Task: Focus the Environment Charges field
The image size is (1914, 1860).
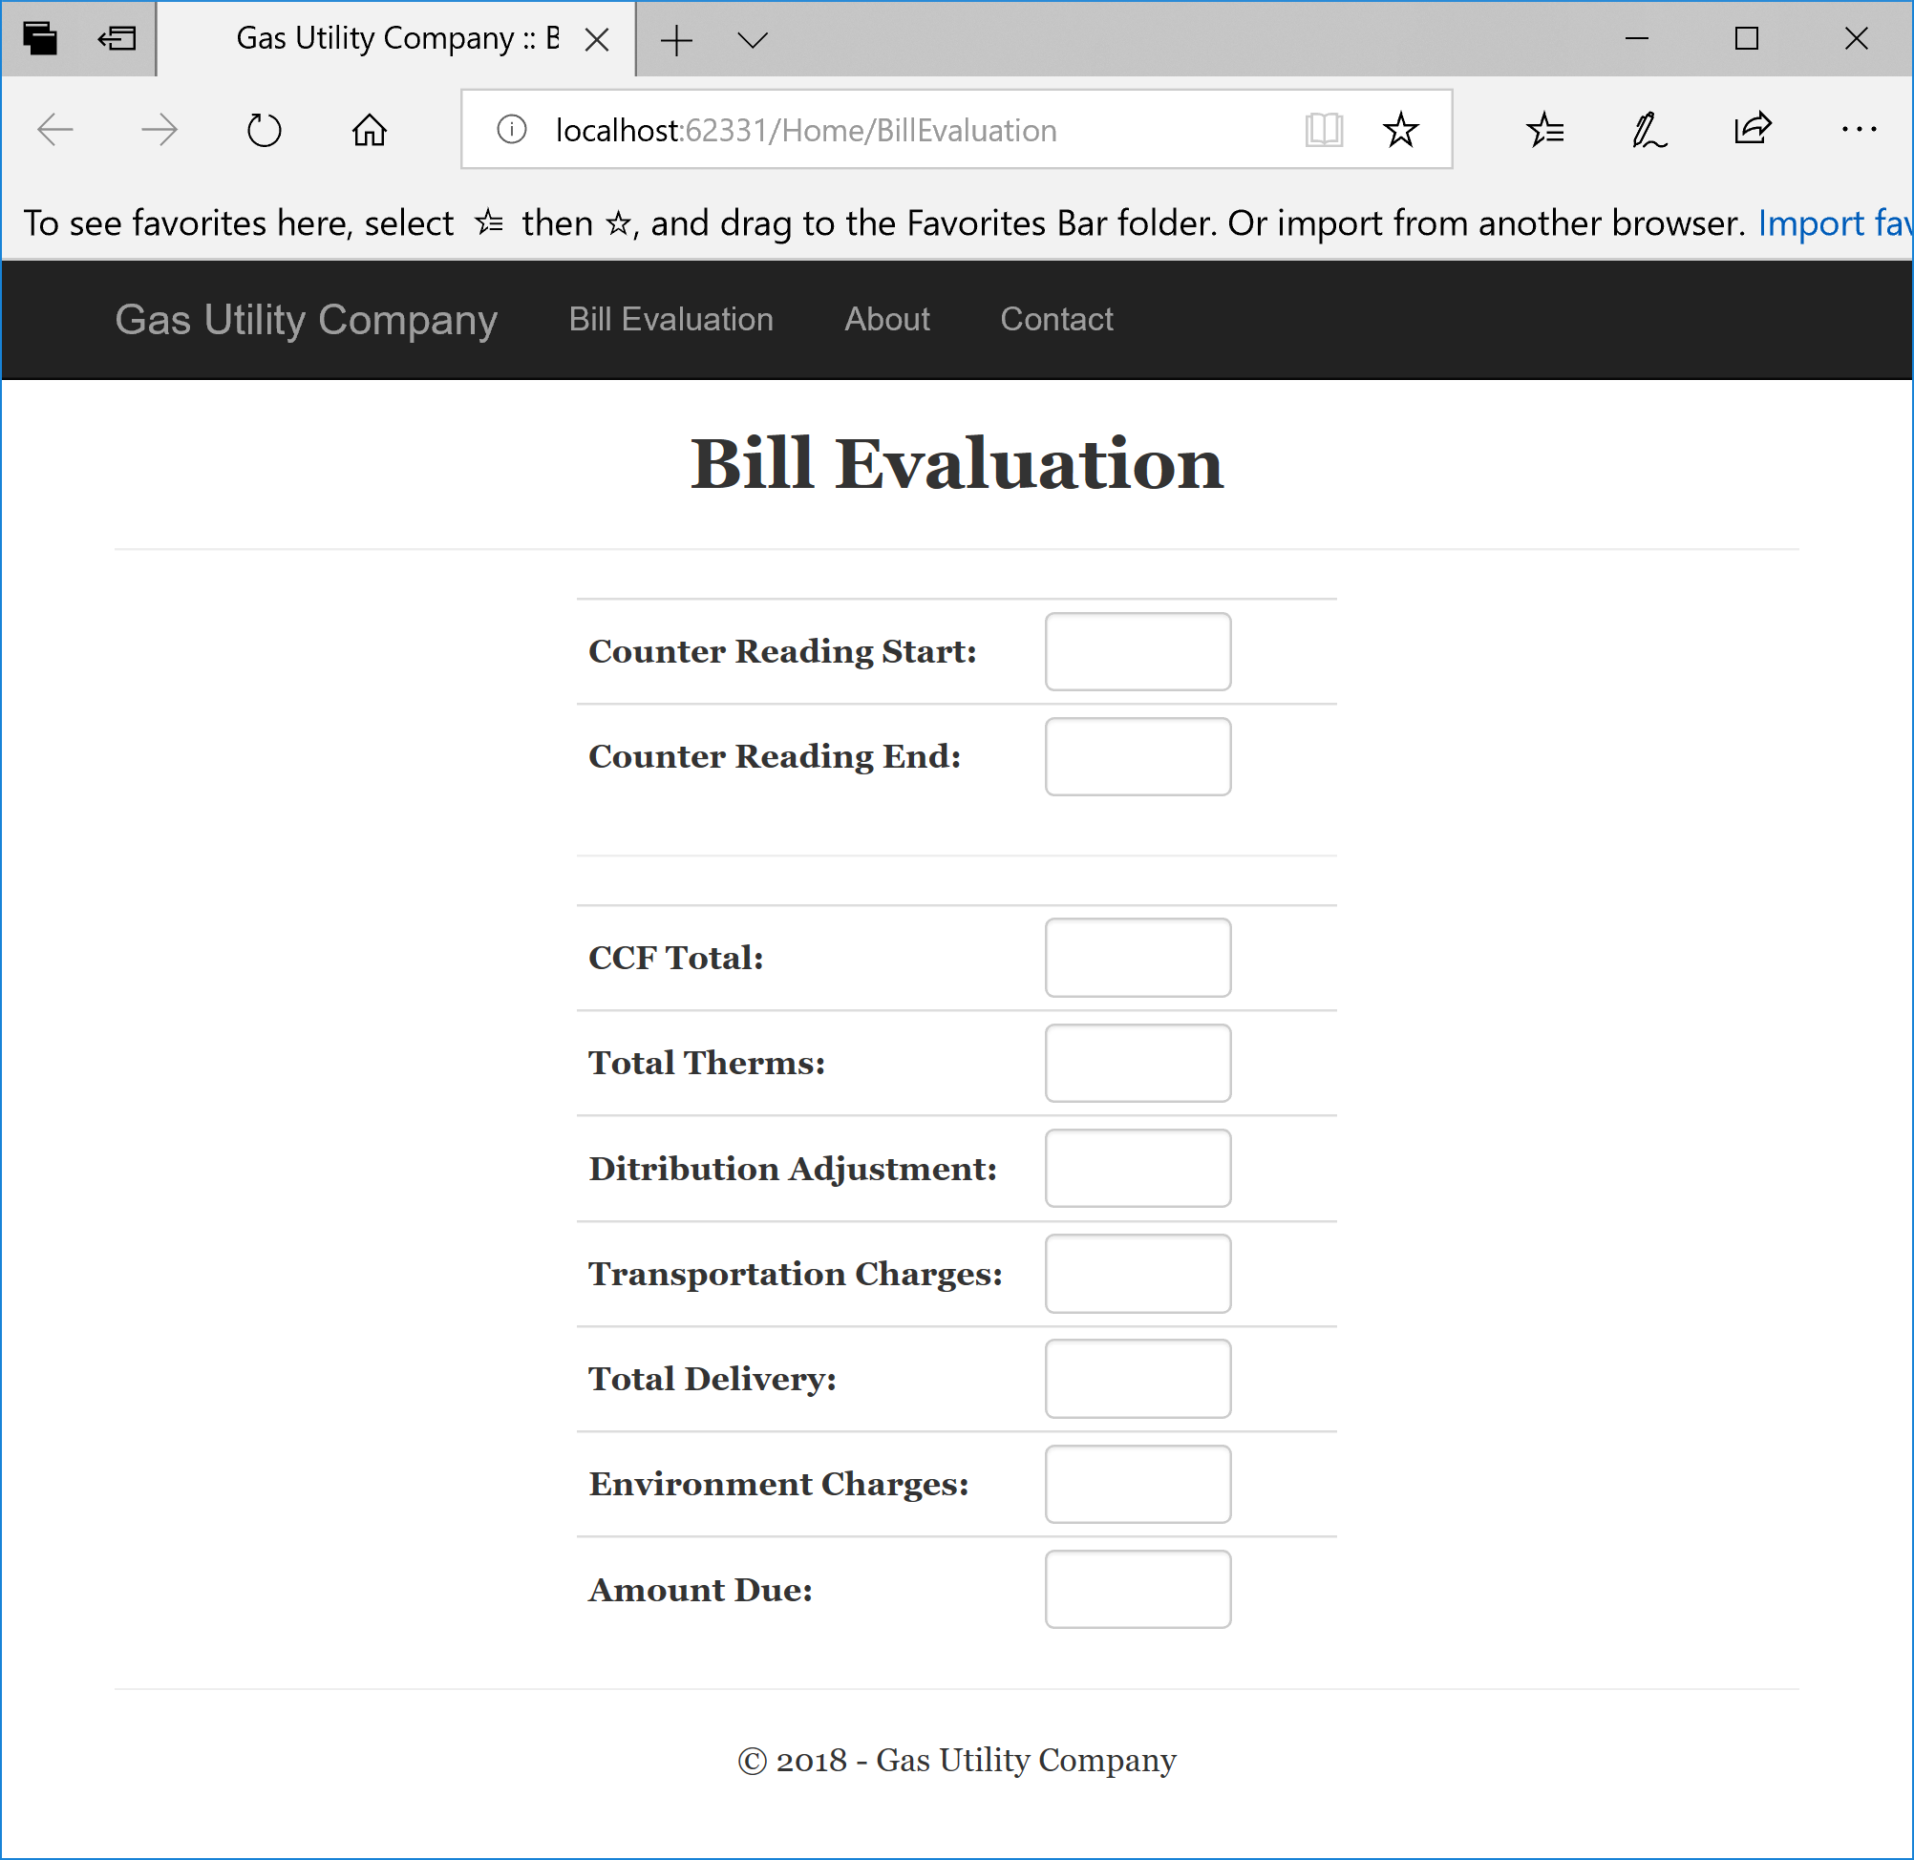Action: pyautogui.click(x=1138, y=1485)
